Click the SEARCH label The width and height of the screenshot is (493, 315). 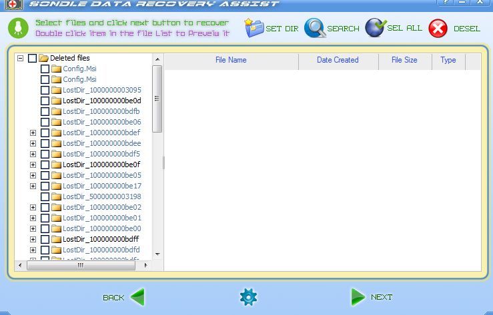pyautogui.click(x=343, y=29)
